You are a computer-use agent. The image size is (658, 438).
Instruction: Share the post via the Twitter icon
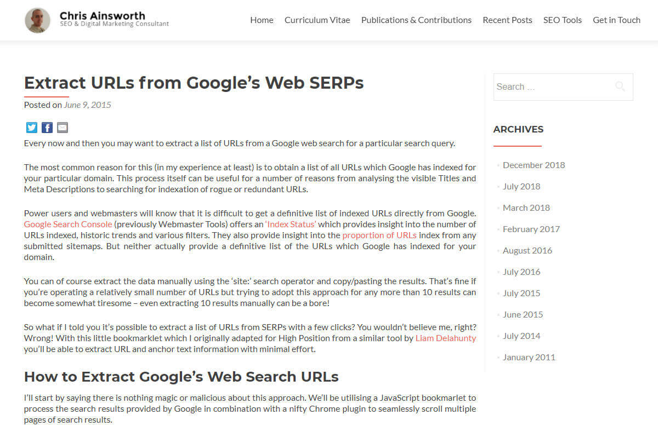[32, 128]
